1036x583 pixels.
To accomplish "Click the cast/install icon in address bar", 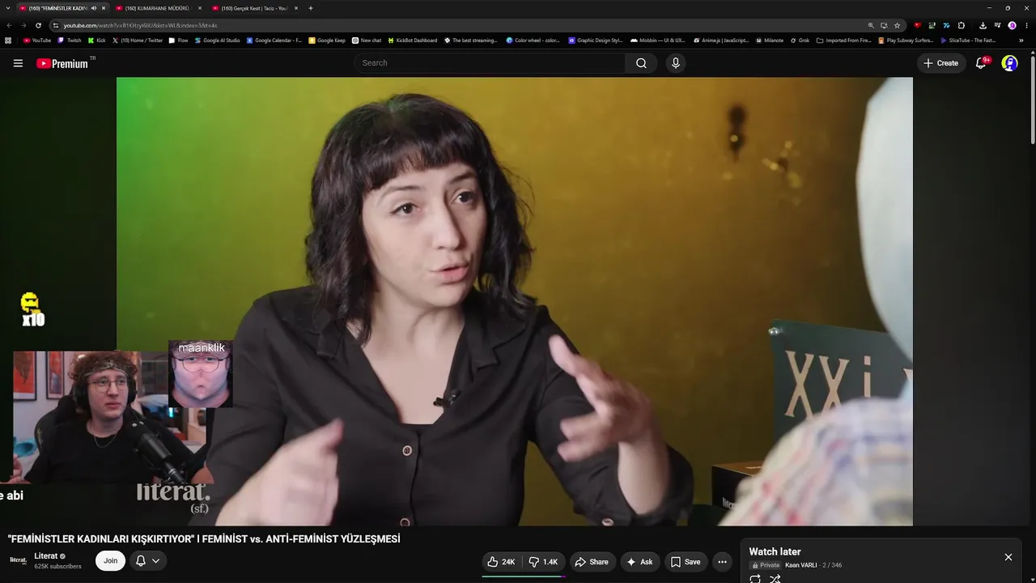I will point(884,25).
